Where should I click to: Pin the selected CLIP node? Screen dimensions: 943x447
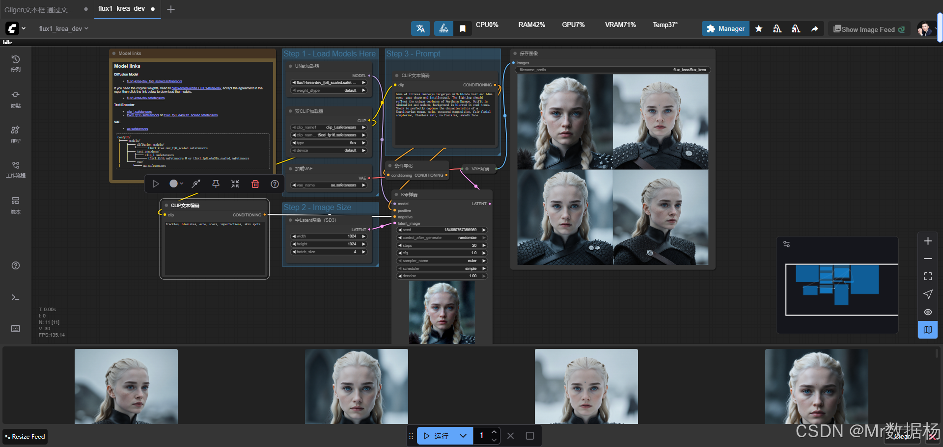pos(216,184)
